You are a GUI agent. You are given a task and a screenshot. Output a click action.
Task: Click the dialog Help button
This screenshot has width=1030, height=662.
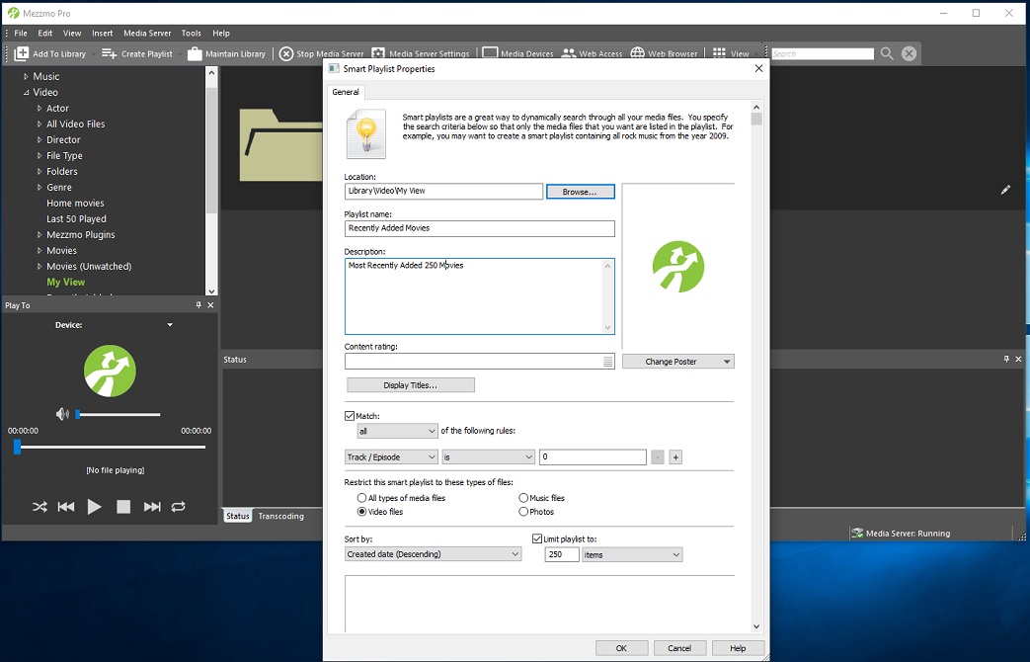pyautogui.click(x=739, y=648)
